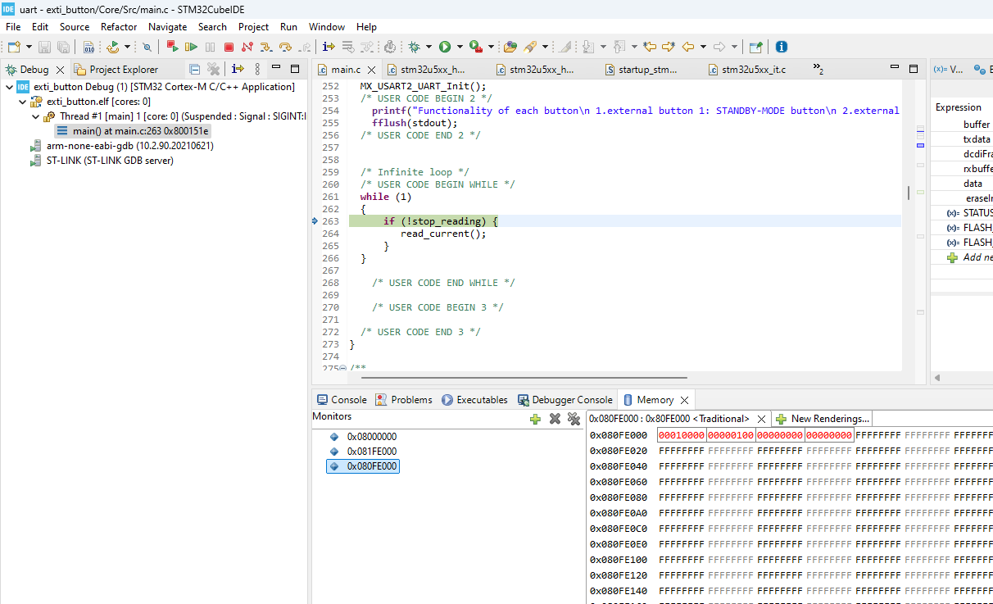
Task: Collapse All in the Debug view toolbar
Action: pos(196,69)
